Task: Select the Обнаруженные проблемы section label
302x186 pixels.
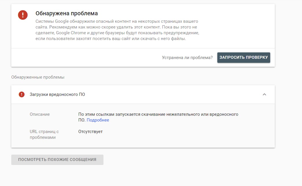Action: [x=38, y=77]
